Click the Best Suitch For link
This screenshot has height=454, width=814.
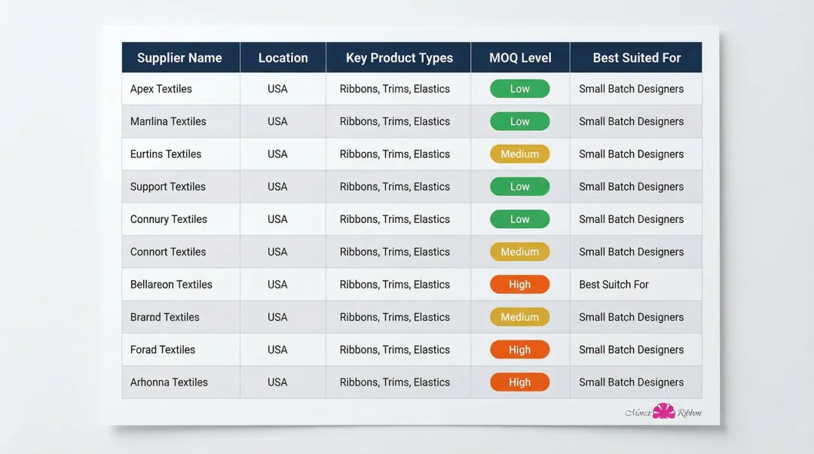point(614,284)
